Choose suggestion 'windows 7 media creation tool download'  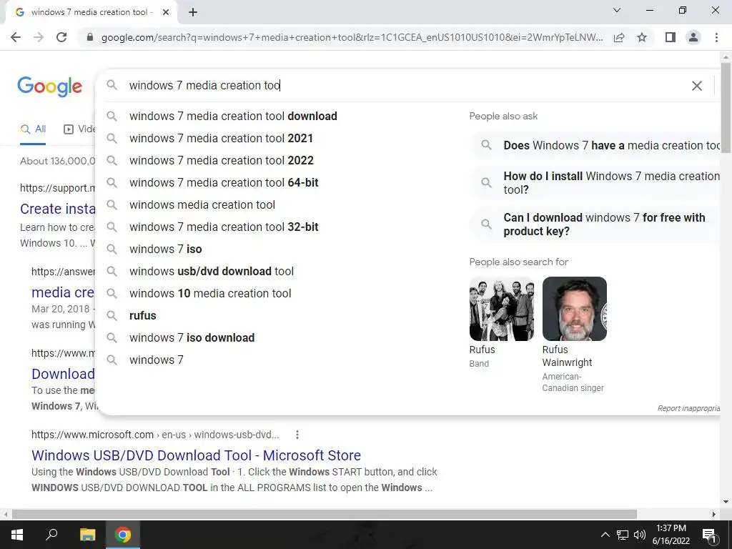234,117
